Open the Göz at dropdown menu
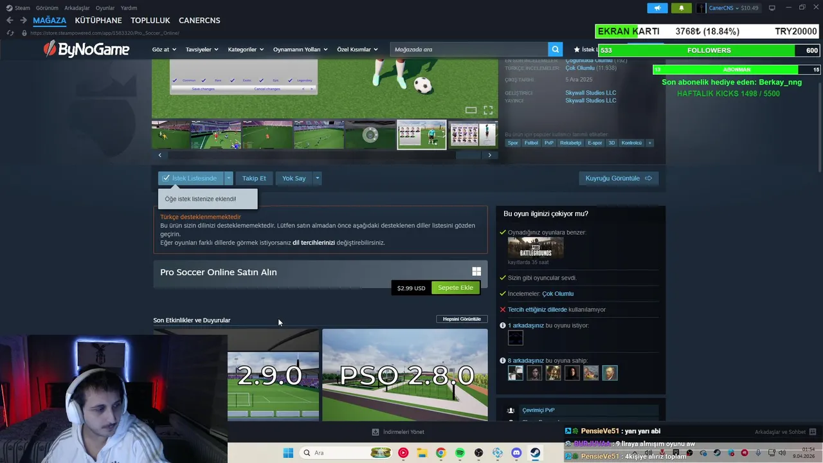823x463 pixels. (x=164, y=50)
